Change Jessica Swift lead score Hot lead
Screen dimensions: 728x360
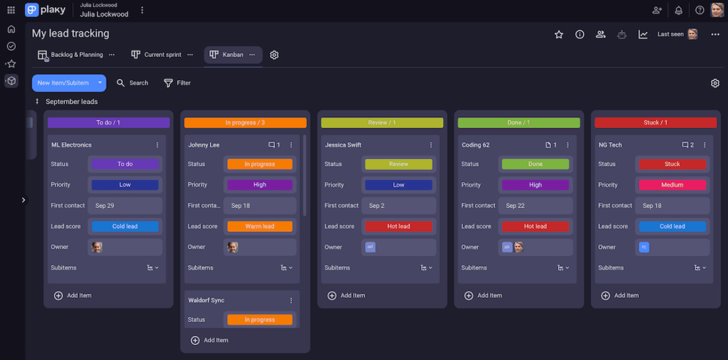coord(398,226)
